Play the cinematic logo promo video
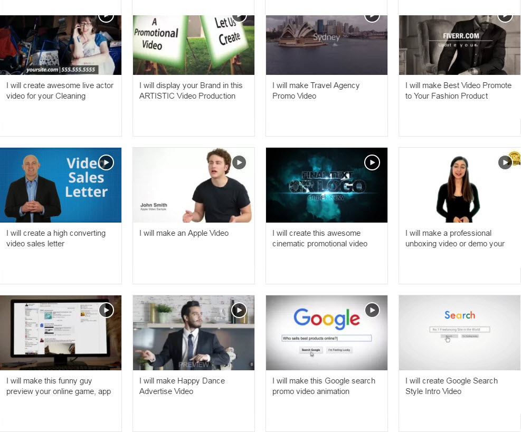 pos(372,162)
